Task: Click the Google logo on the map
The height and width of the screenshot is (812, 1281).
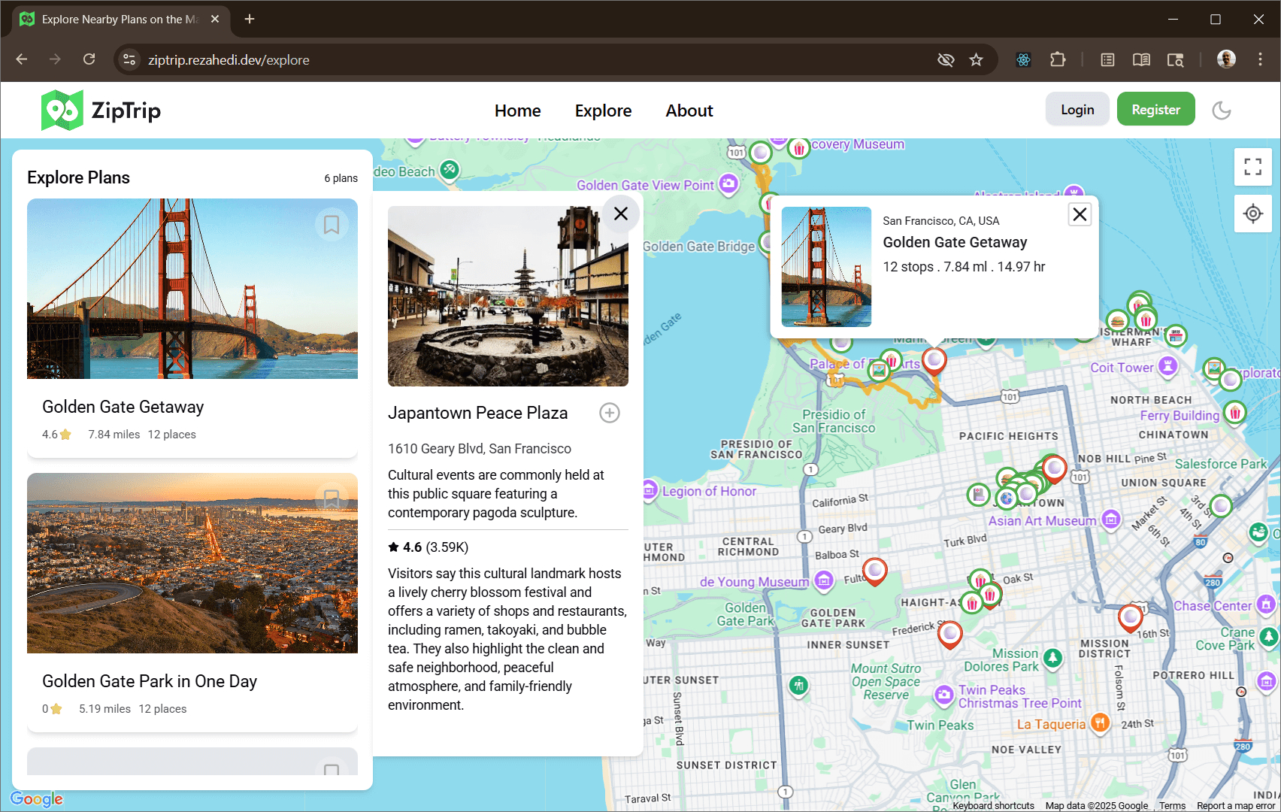Action: click(36, 798)
